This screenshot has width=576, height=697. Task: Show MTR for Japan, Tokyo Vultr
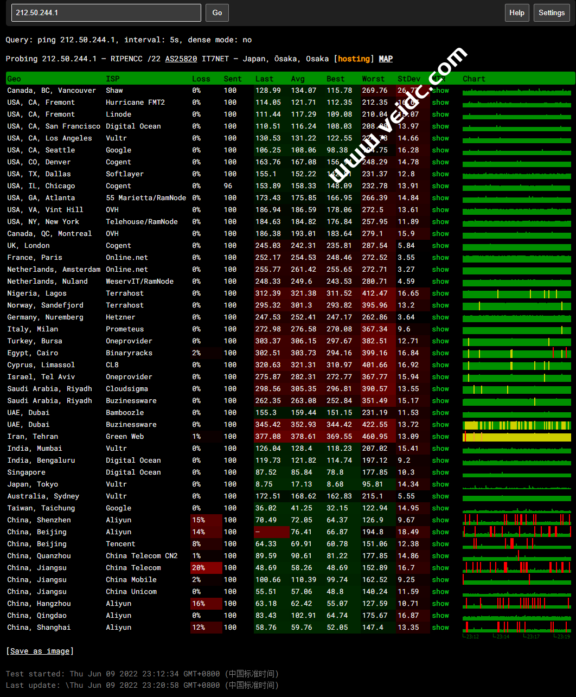(x=440, y=484)
